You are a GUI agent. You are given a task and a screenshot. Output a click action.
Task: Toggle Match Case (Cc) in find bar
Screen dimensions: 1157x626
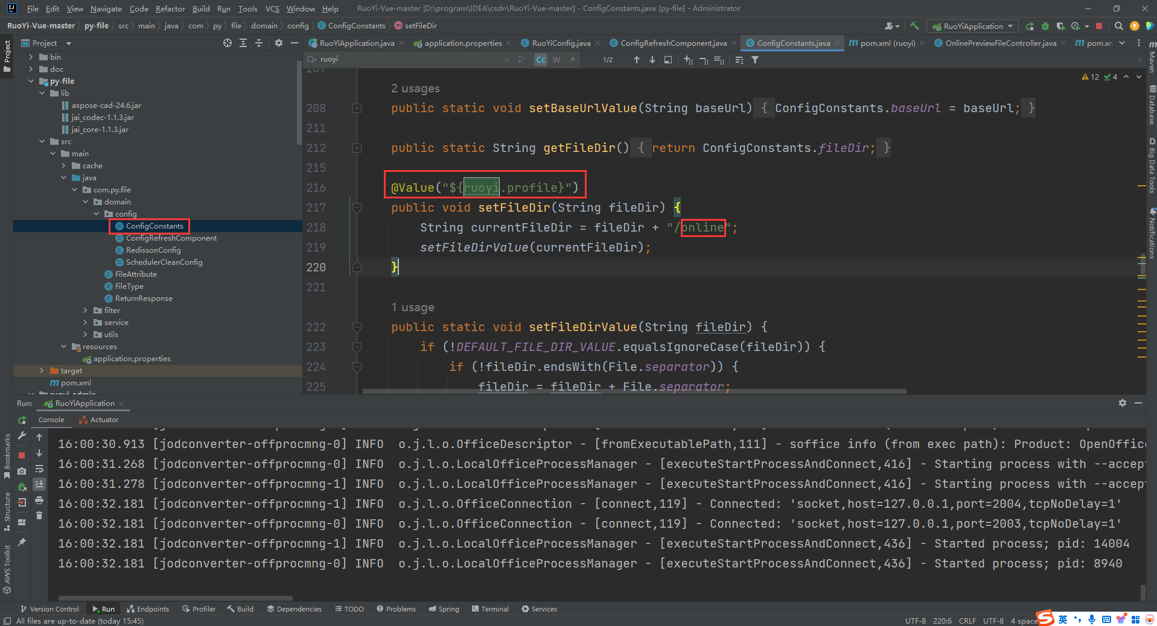coord(541,60)
